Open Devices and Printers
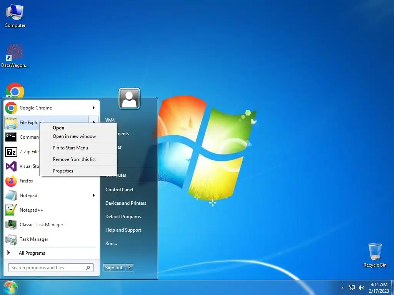Image resolution: width=394 pixels, height=295 pixels. (126, 204)
